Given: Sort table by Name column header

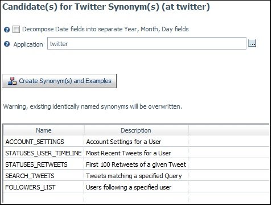Looking at the screenshot, I should click(44, 130).
